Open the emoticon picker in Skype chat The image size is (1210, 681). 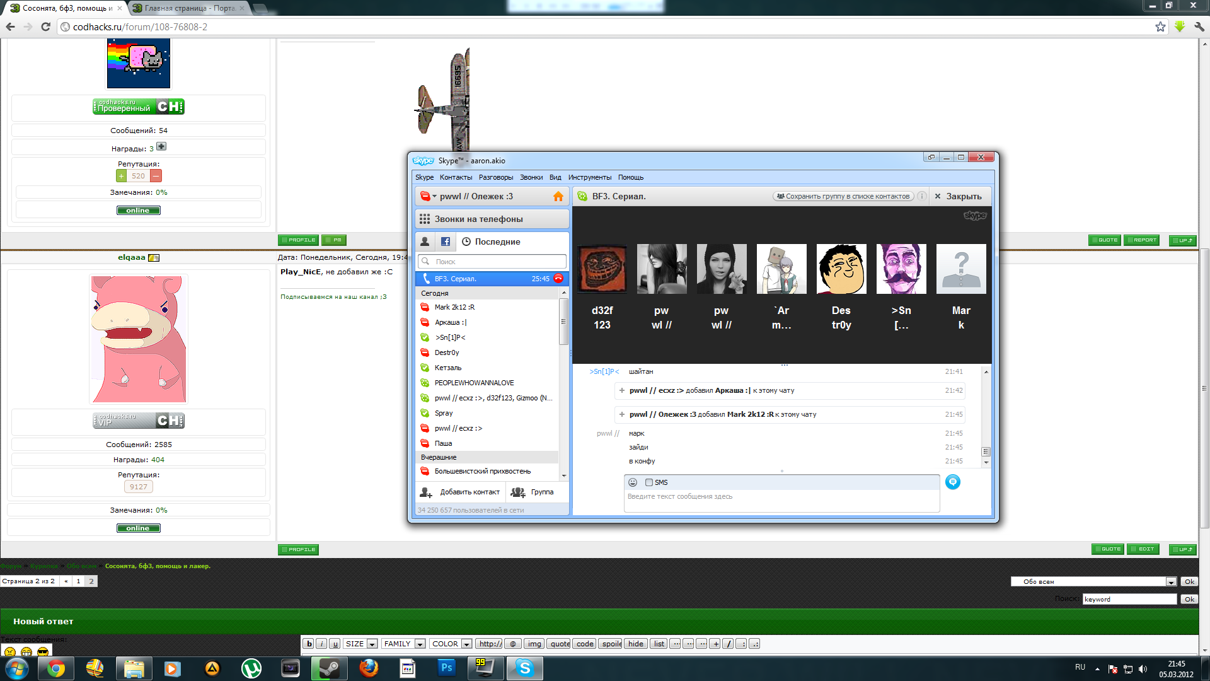click(x=633, y=482)
